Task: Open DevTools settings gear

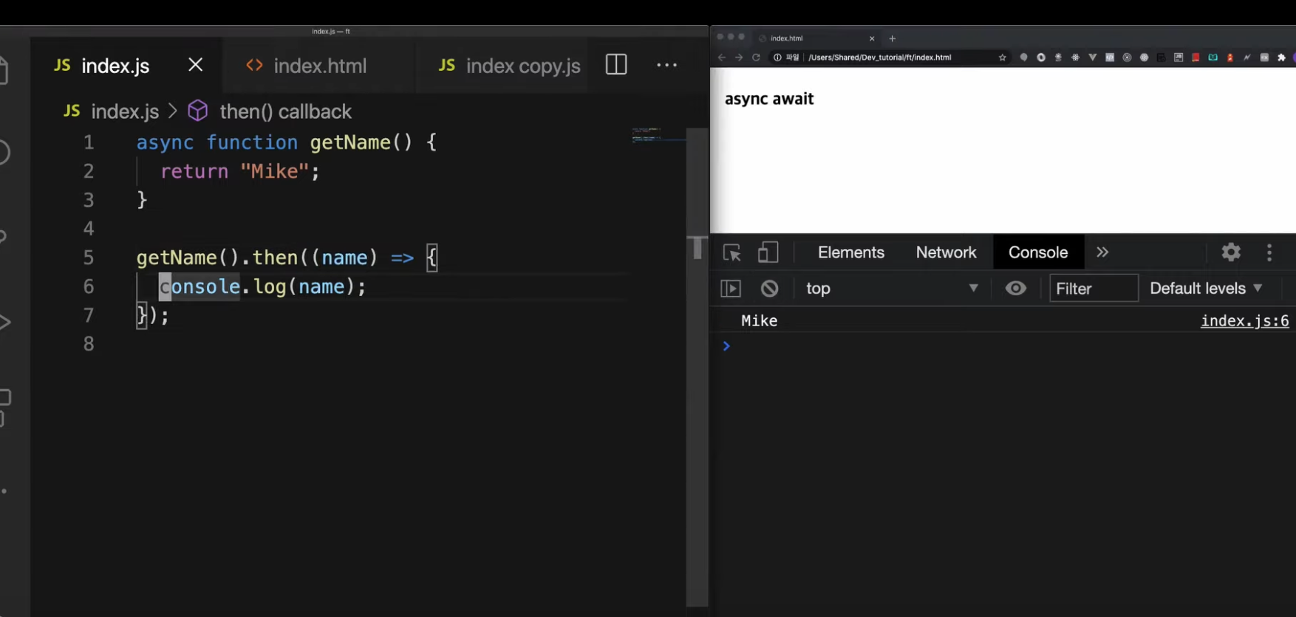Action: [1231, 252]
